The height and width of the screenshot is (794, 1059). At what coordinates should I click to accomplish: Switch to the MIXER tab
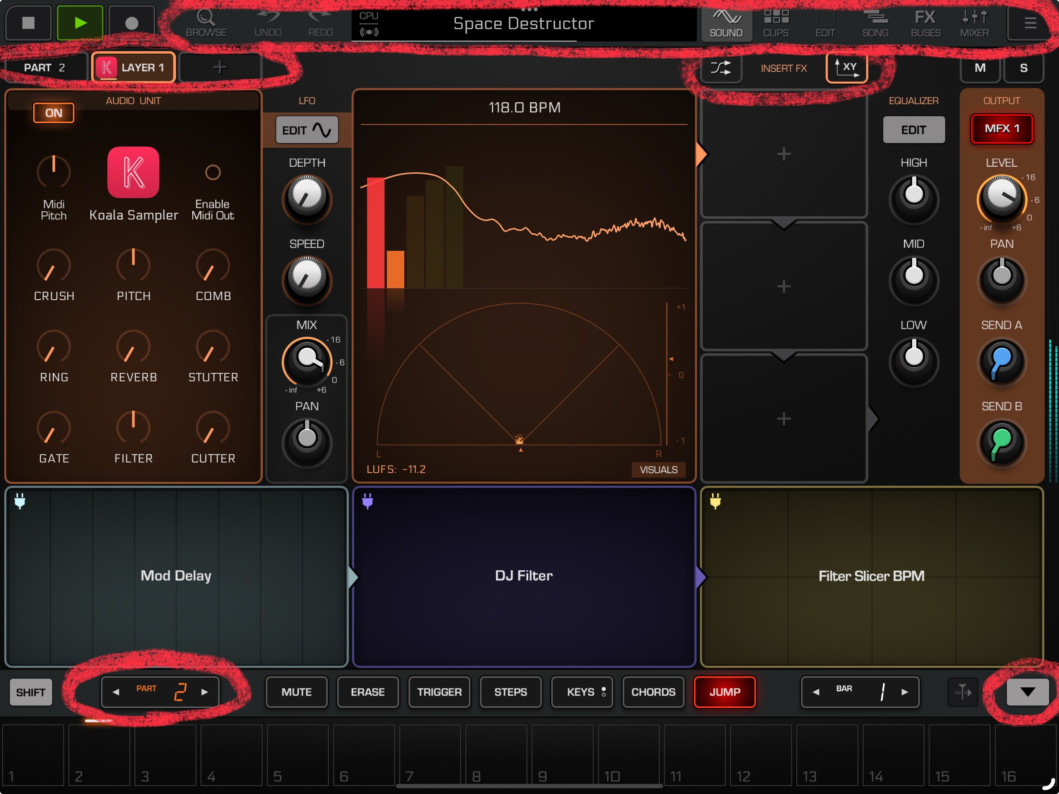[974, 23]
